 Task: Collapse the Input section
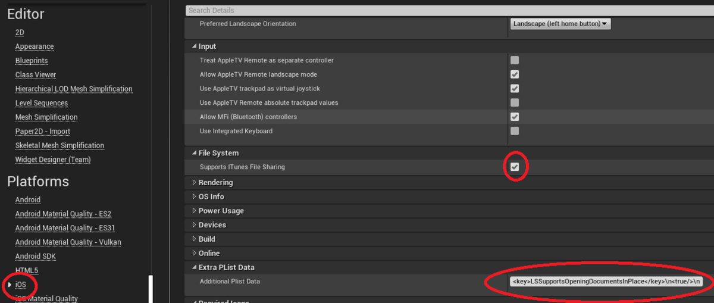(194, 46)
